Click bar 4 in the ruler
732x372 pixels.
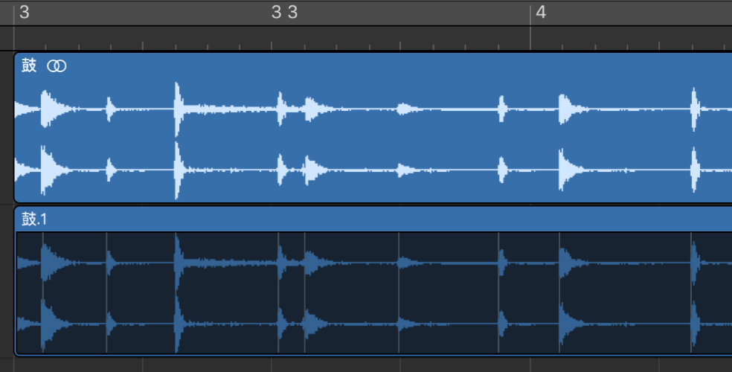click(541, 12)
